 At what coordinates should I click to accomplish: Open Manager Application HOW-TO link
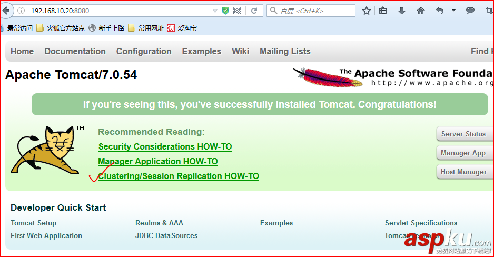tap(158, 162)
